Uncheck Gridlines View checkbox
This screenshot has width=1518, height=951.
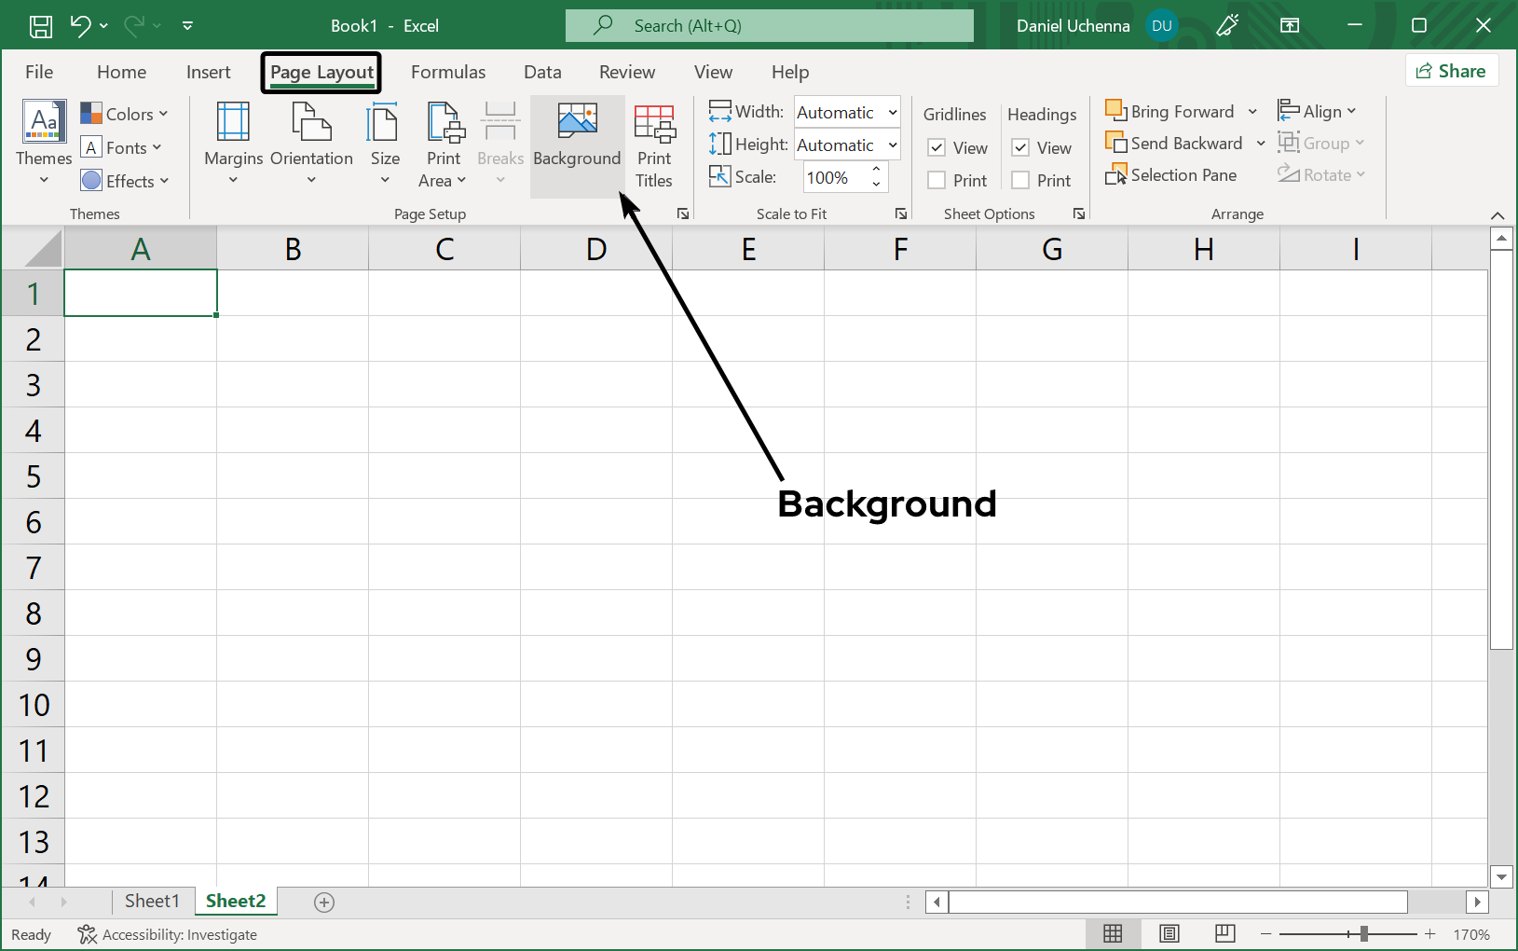pyautogui.click(x=937, y=148)
